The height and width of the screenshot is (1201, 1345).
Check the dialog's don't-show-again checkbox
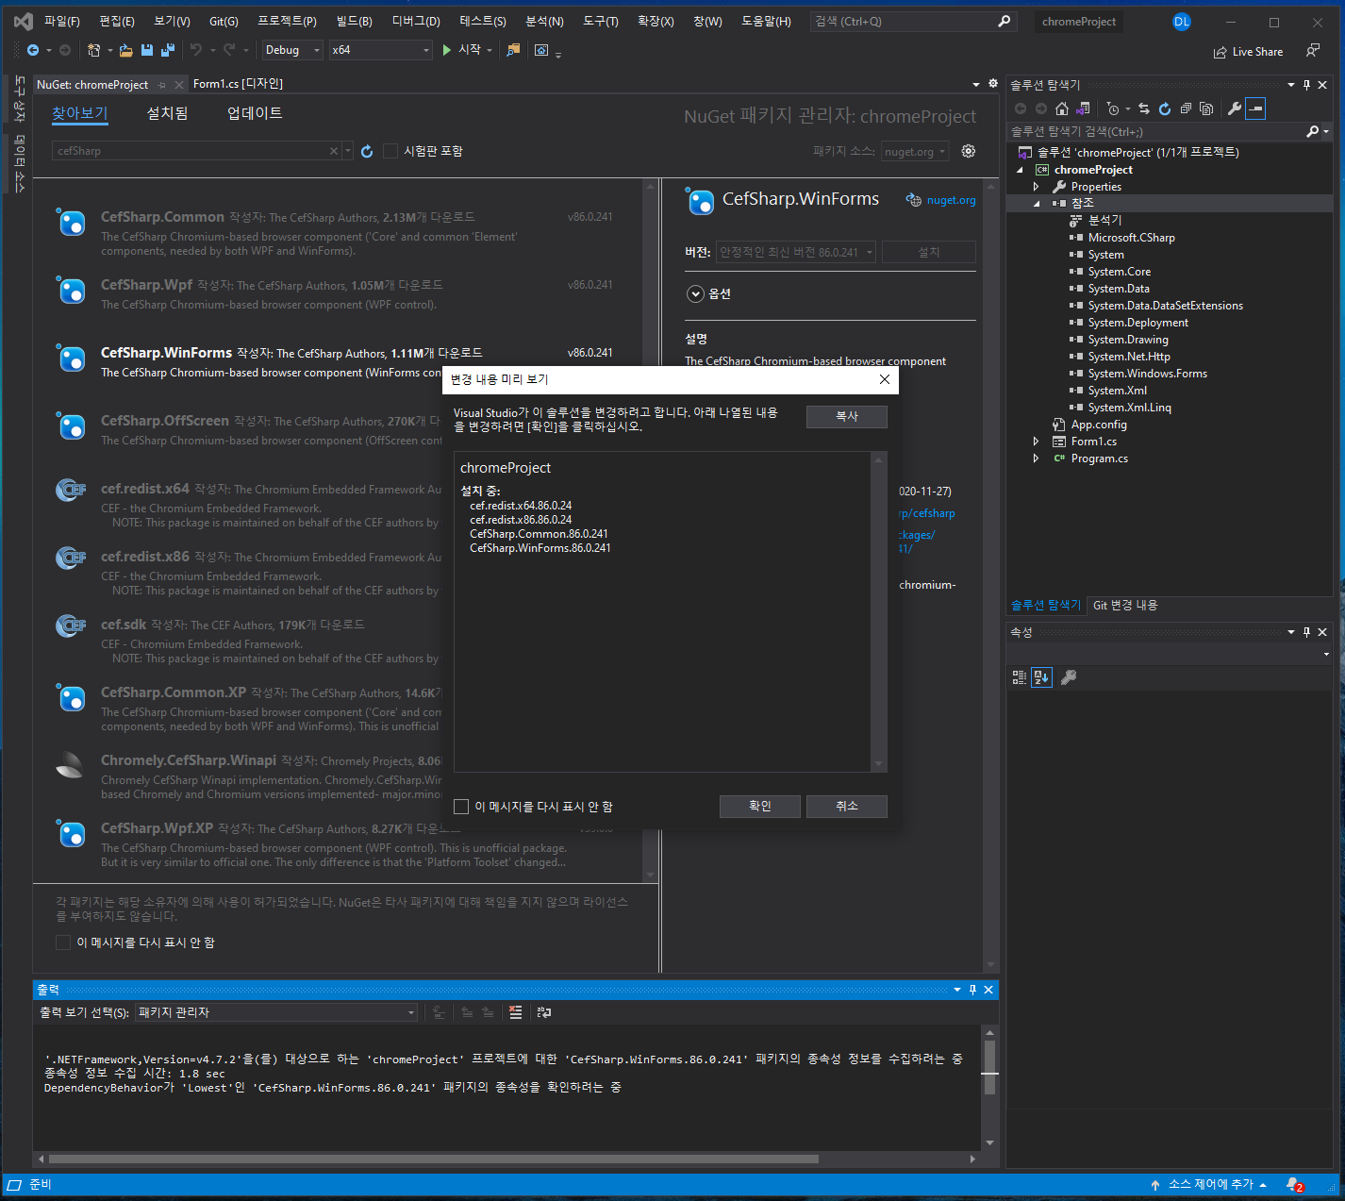pos(461,807)
